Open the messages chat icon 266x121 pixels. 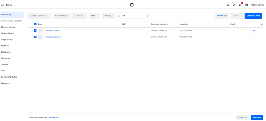234,5
